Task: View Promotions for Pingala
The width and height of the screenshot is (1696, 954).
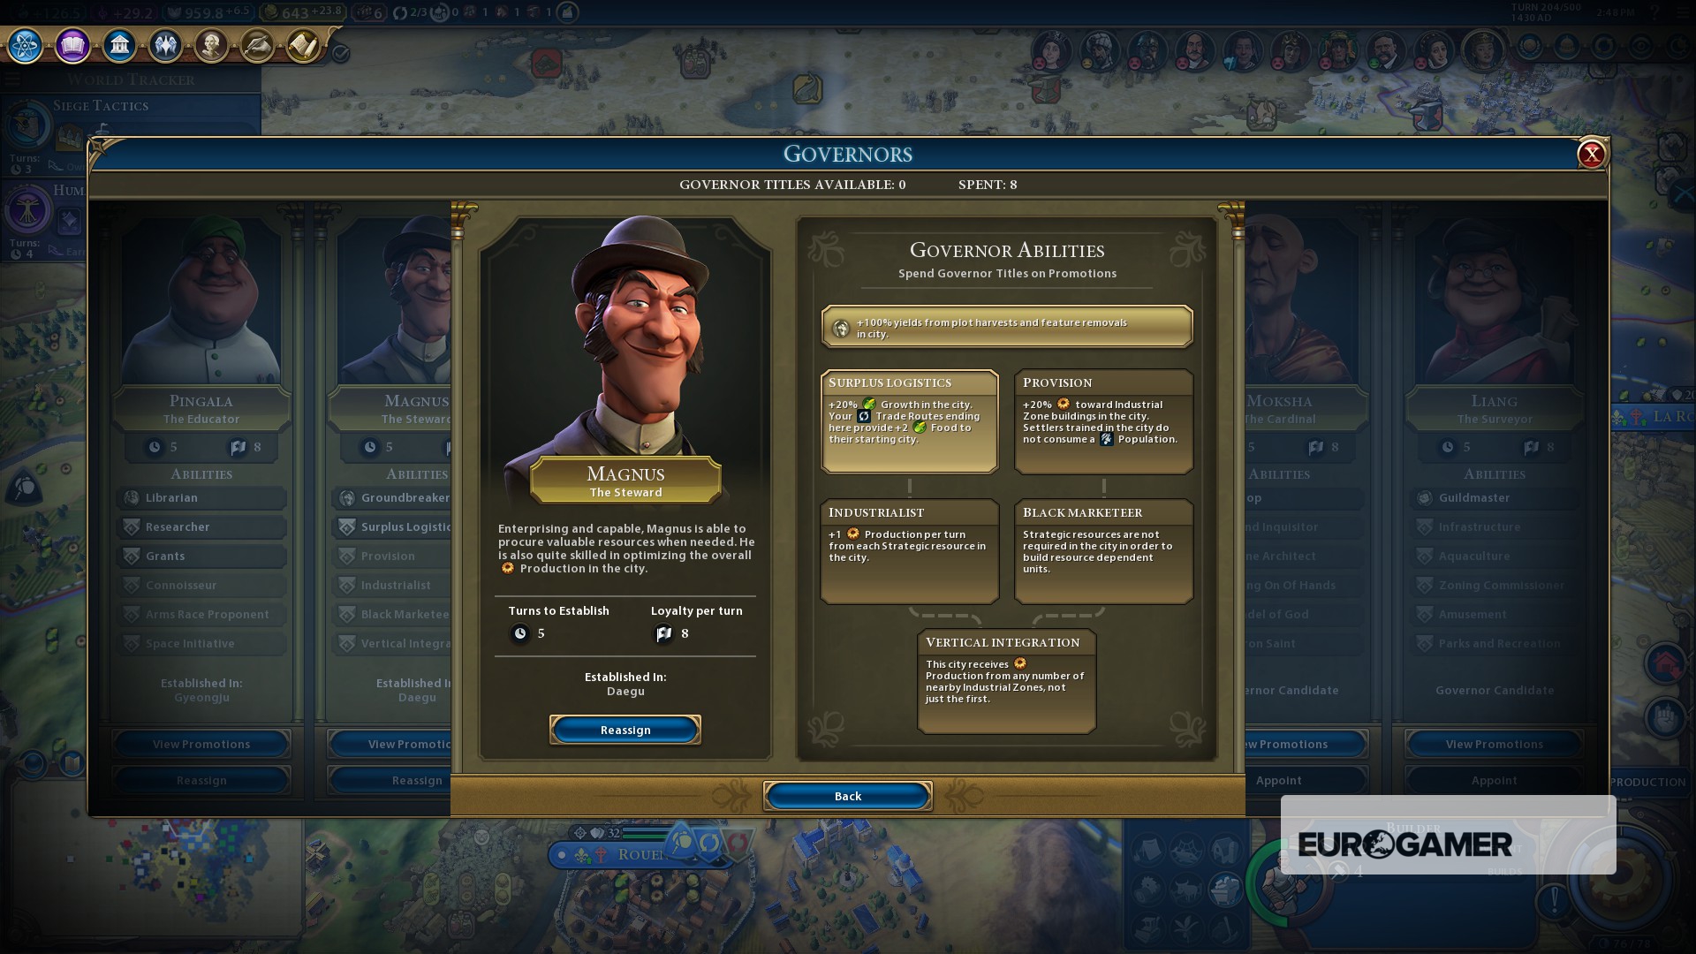Action: pos(201,744)
